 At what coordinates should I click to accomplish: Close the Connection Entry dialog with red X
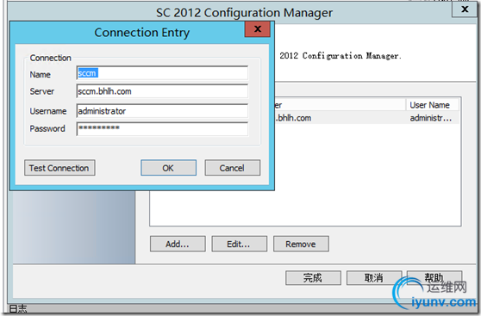[x=258, y=29]
